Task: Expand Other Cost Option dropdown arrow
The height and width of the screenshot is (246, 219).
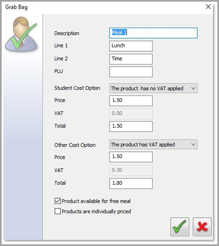Action: point(193,145)
